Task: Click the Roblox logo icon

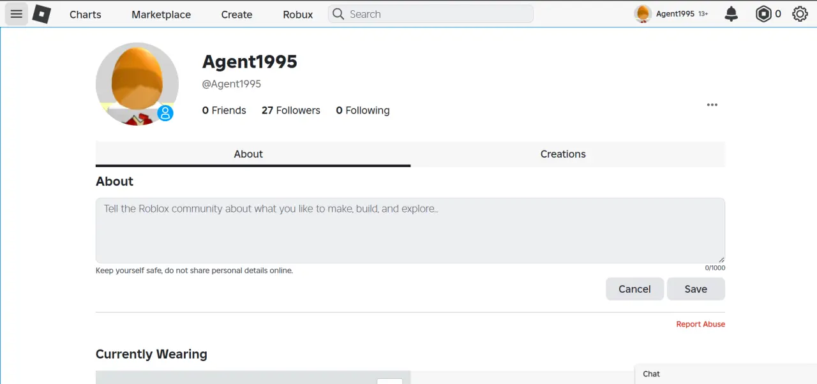Action: [41, 14]
